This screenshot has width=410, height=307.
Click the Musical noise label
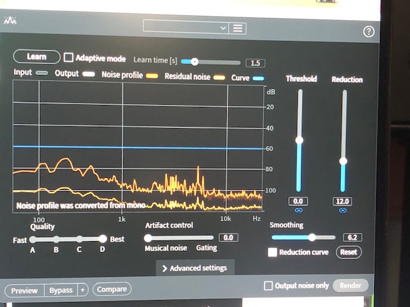tap(166, 248)
